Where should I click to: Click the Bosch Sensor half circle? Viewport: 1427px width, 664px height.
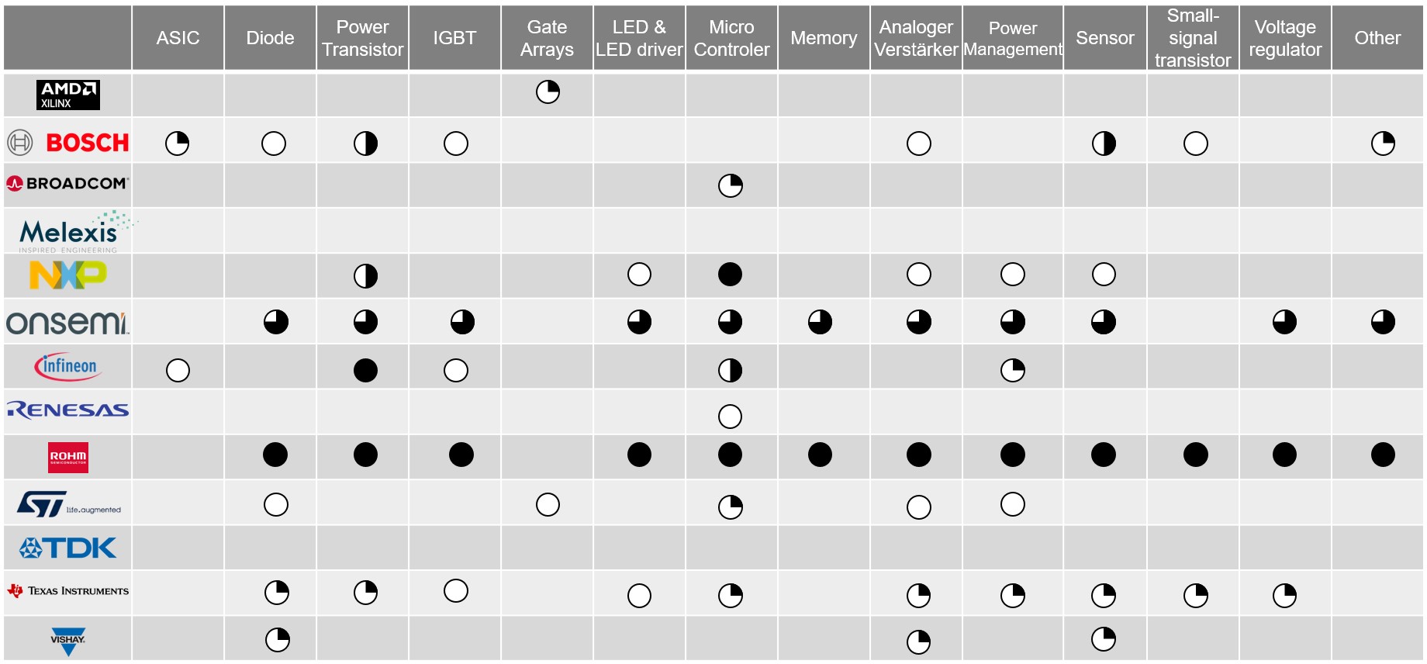1104,144
